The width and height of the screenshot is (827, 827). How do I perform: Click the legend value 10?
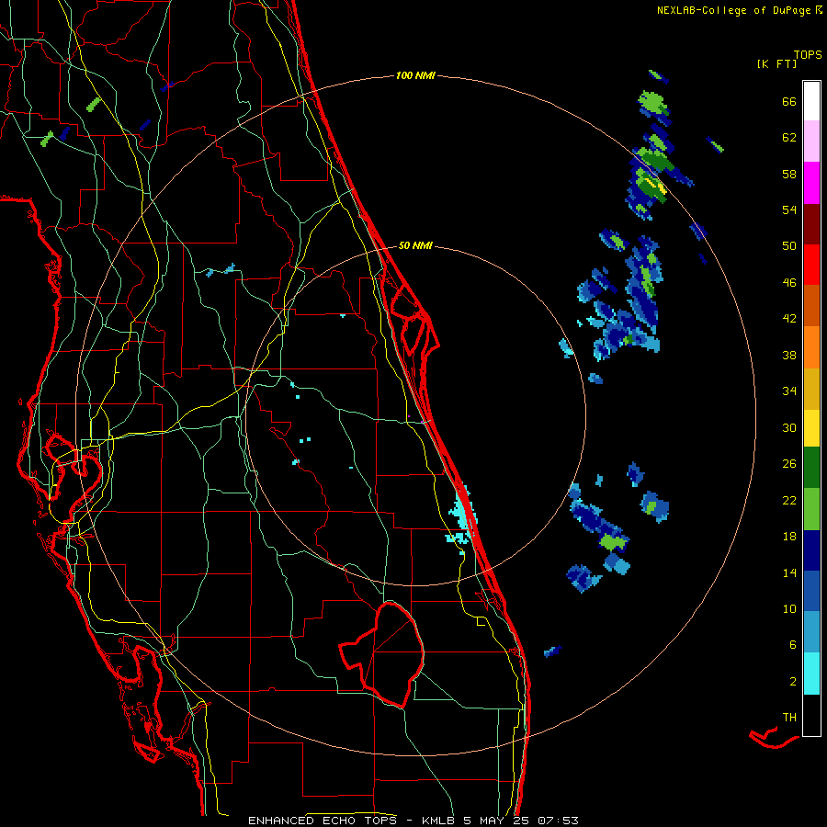tap(789, 609)
